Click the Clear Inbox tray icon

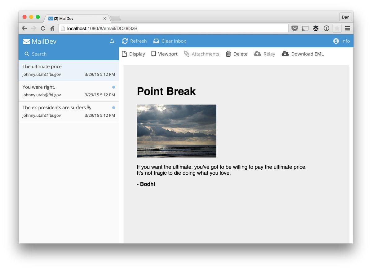point(156,41)
